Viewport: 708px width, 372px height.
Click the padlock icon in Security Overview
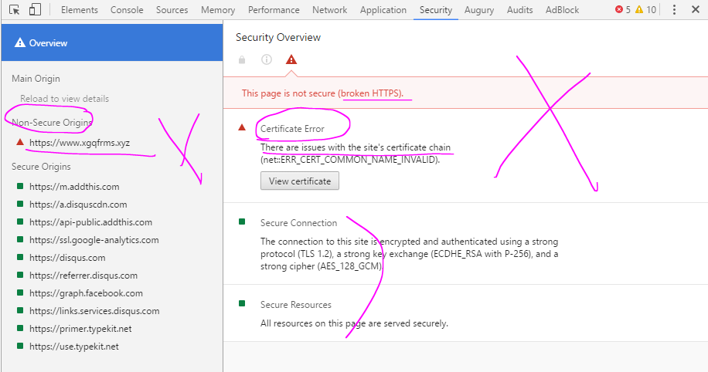(242, 59)
